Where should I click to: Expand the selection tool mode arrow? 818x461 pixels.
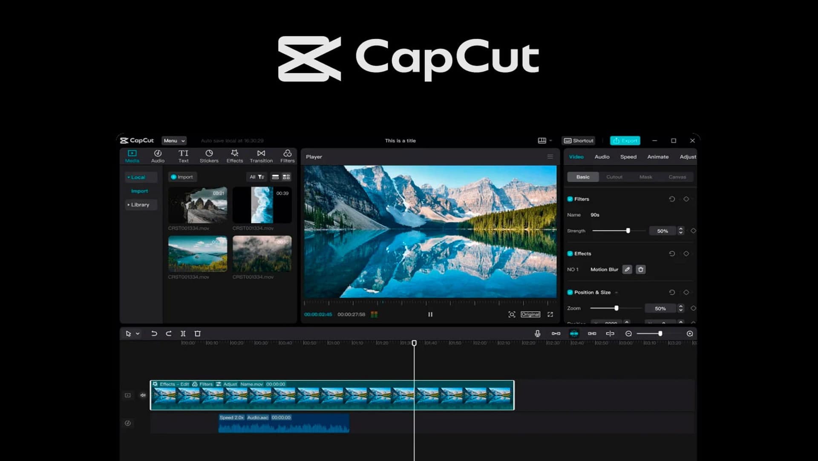pyautogui.click(x=138, y=334)
